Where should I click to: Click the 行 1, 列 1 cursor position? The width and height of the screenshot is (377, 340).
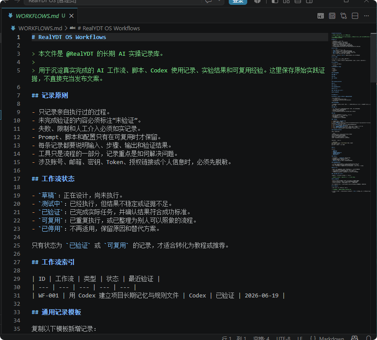point(234,338)
